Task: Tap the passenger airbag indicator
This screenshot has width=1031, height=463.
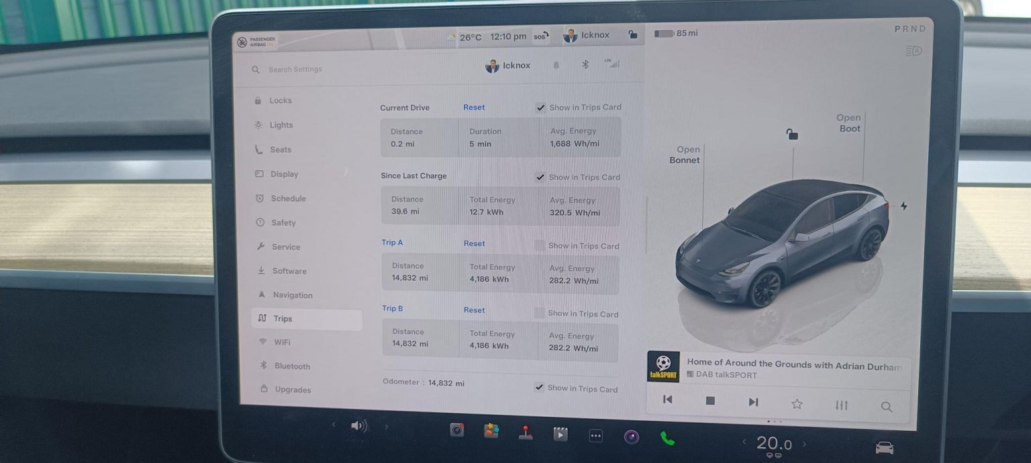Action: [256, 42]
